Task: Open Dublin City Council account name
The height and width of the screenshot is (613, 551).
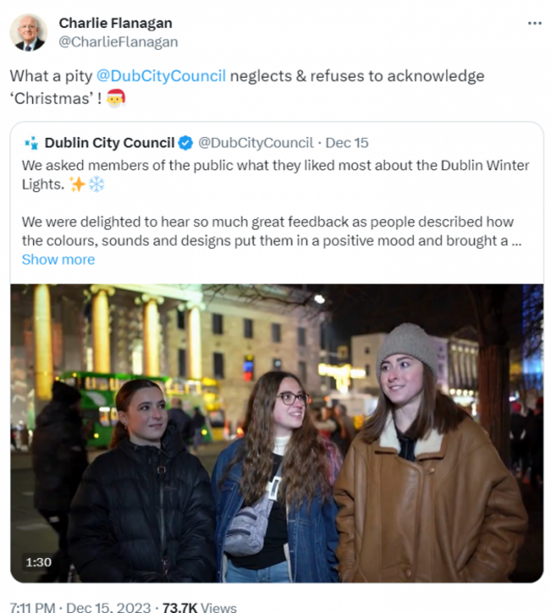Action: pyautogui.click(x=109, y=143)
